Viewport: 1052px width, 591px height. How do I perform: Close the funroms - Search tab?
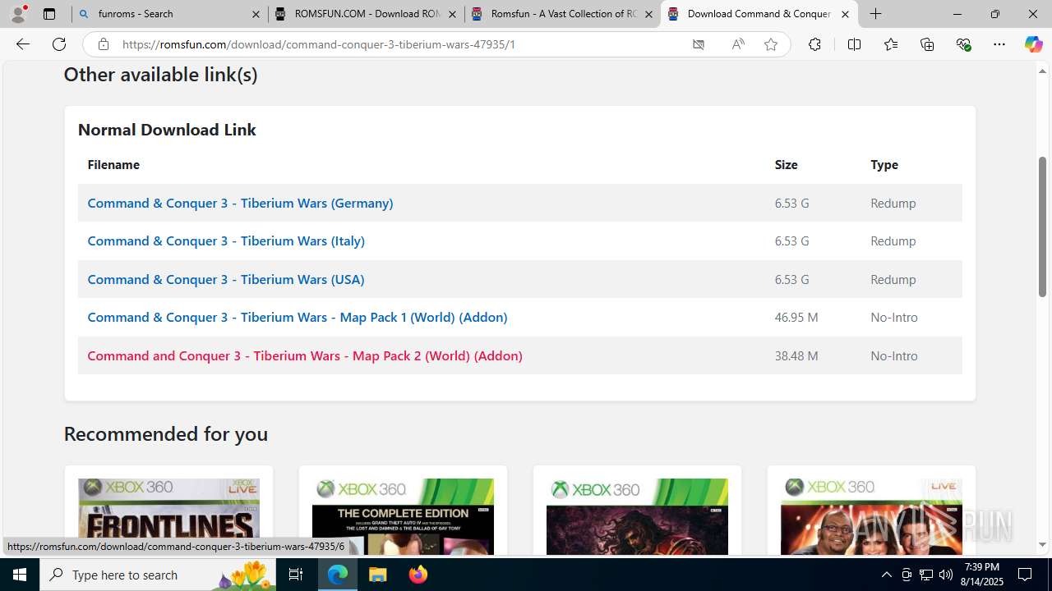tap(256, 14)
